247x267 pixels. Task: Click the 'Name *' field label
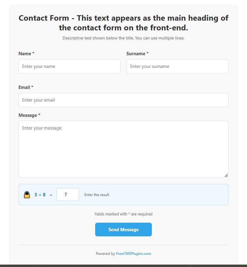click(x=26, y=53)
